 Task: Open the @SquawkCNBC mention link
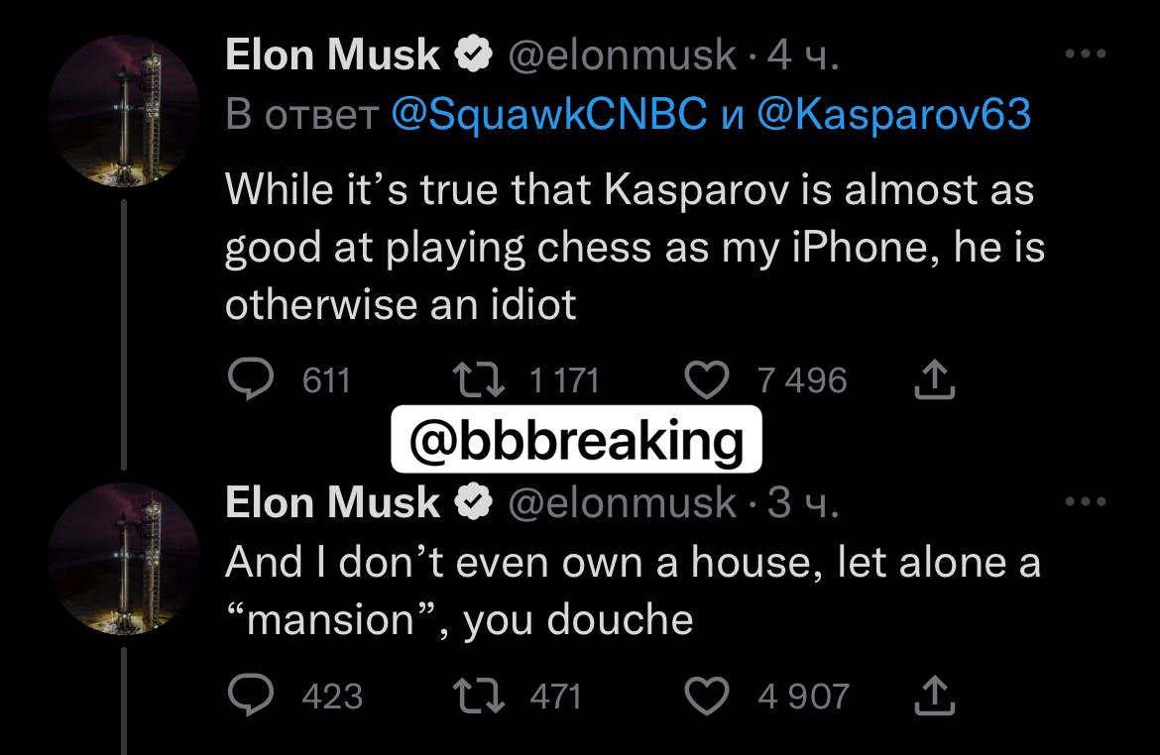pos(548,116)
